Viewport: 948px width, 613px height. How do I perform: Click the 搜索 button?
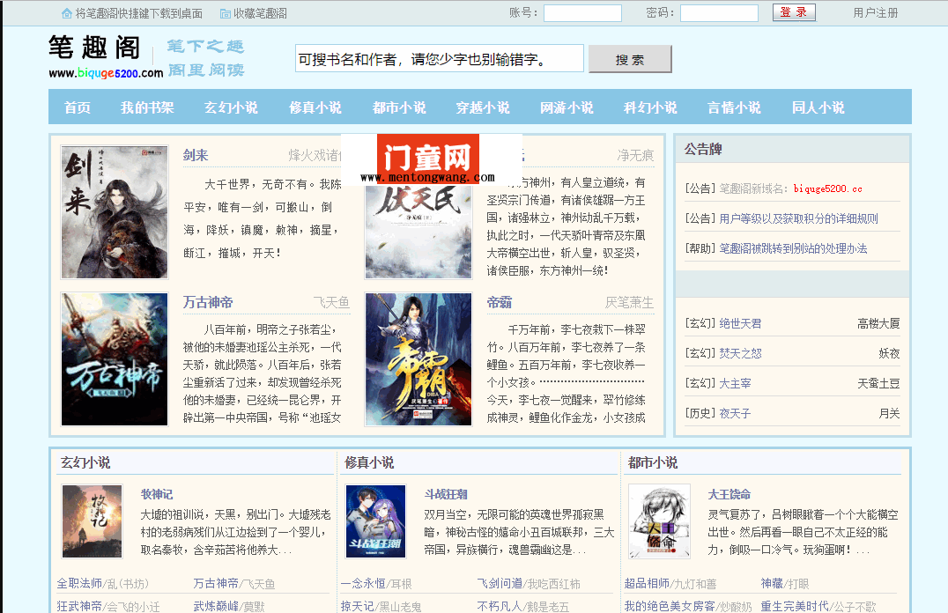630,59
